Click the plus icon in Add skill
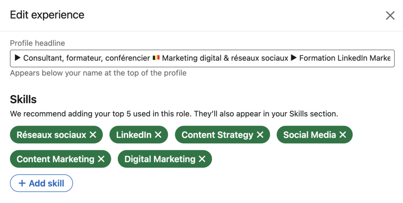 click(x=22, y=183)
